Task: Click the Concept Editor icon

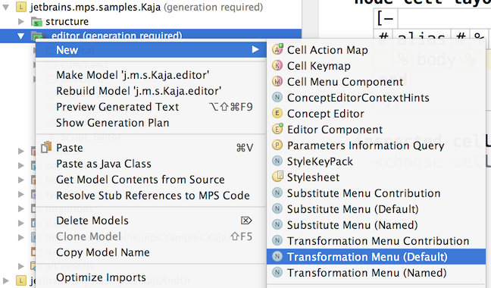Action: pyautogui.click(x=277, y=114)
